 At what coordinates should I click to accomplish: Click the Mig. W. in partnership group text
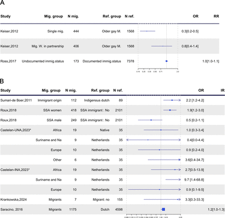click(x=48, y=46)
